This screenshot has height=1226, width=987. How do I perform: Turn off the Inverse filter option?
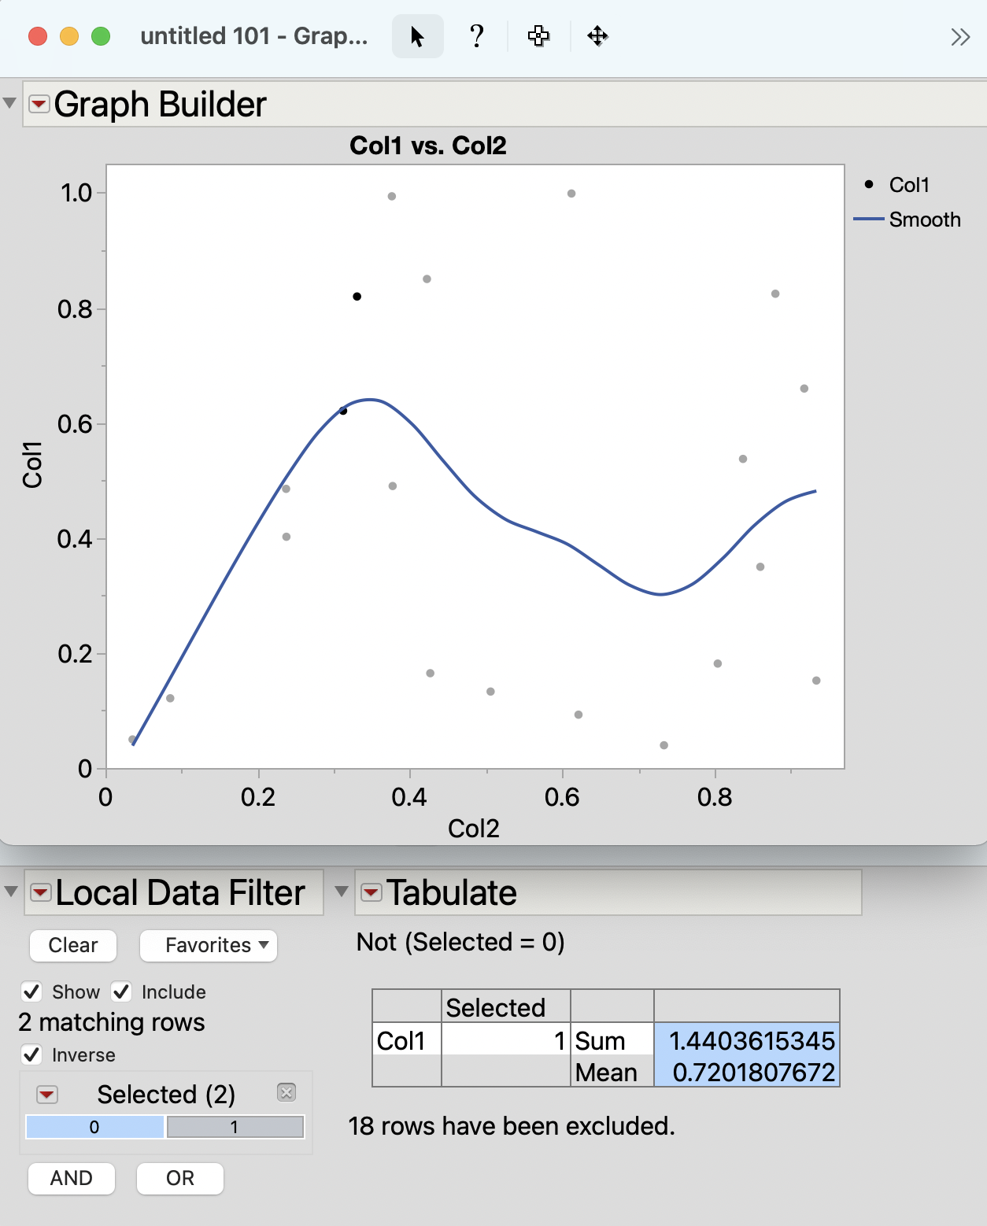31,1054
